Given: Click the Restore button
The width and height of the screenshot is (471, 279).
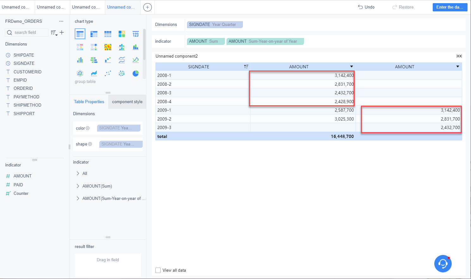Looking at the screenshot, I should (403, 7).
